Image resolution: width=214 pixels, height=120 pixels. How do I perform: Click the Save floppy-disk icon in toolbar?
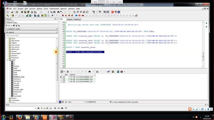[x=22, y=12]
